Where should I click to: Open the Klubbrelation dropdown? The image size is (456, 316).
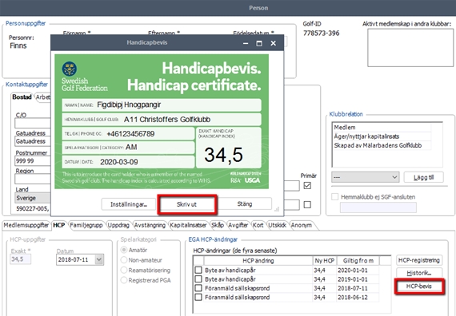click(366, 177)
